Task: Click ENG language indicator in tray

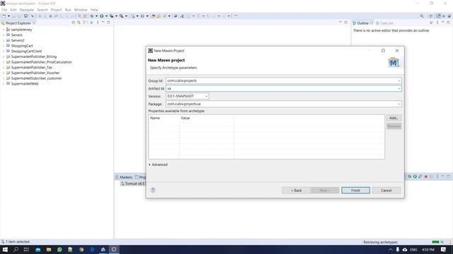Action: (x=413, y=250)
